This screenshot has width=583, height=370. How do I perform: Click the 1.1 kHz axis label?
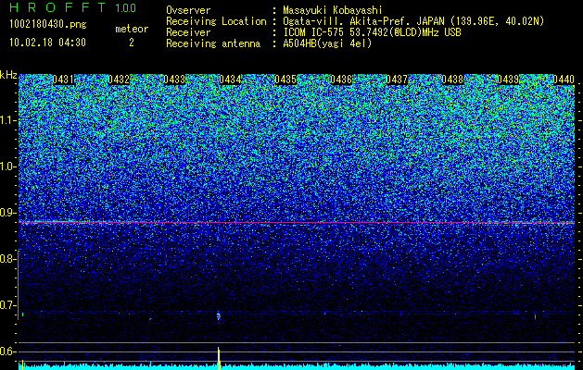(6, 121)
